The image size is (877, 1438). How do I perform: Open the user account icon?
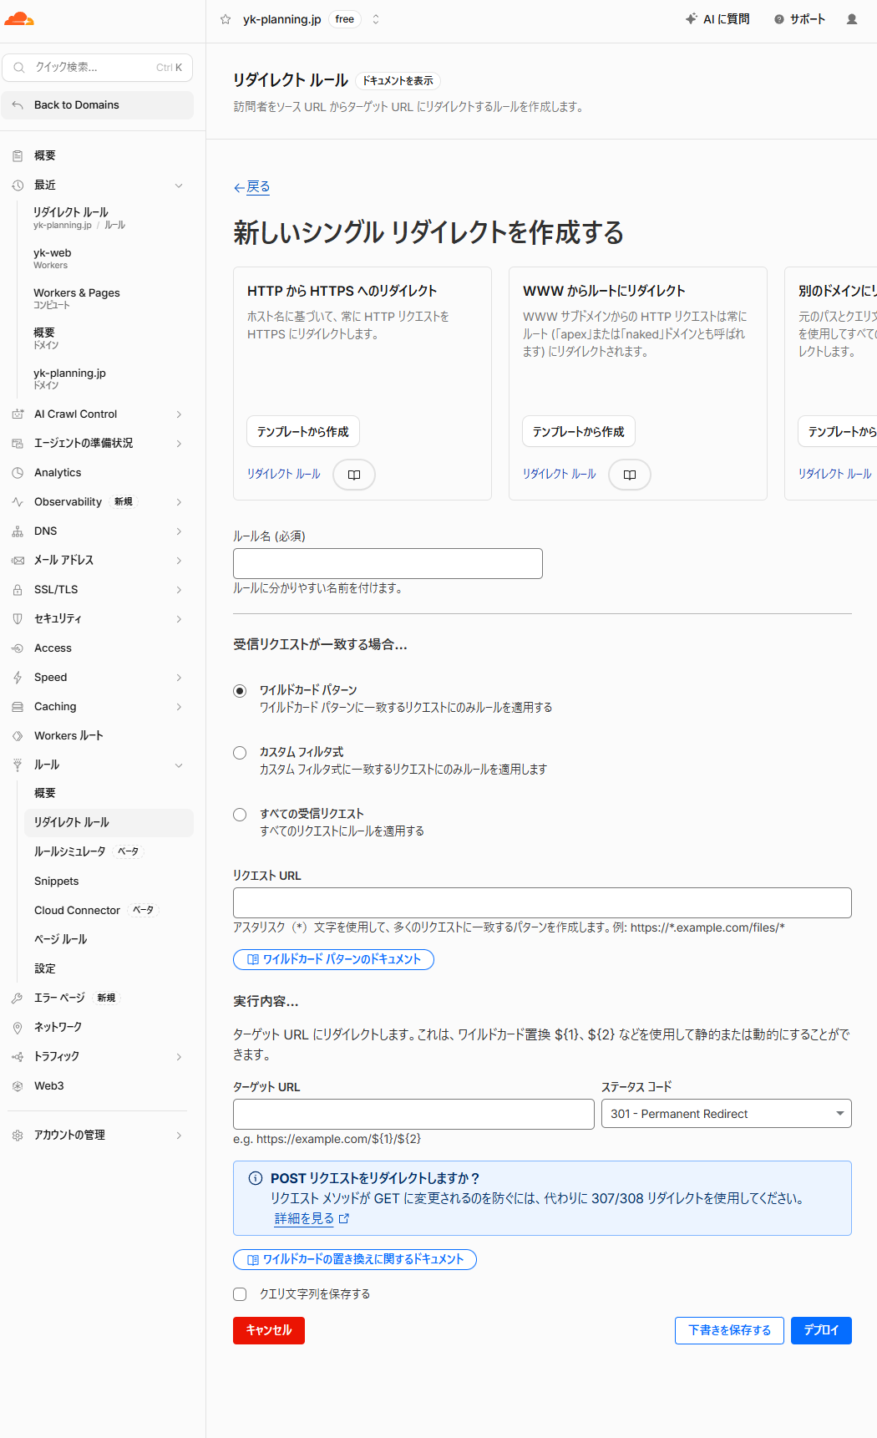(852, 19)
